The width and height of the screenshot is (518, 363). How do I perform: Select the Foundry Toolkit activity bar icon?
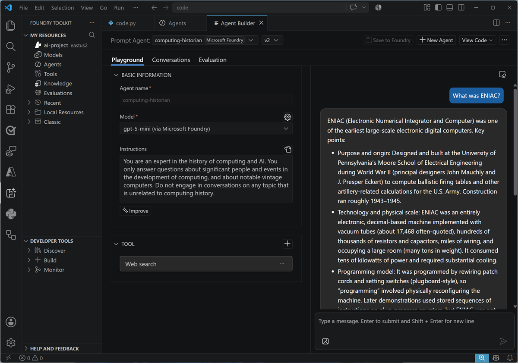coord(11,193)
